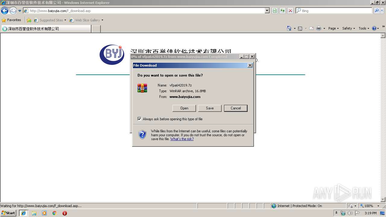Minimize the download progress window
The image size is (386, 217).
click(242, 57)
